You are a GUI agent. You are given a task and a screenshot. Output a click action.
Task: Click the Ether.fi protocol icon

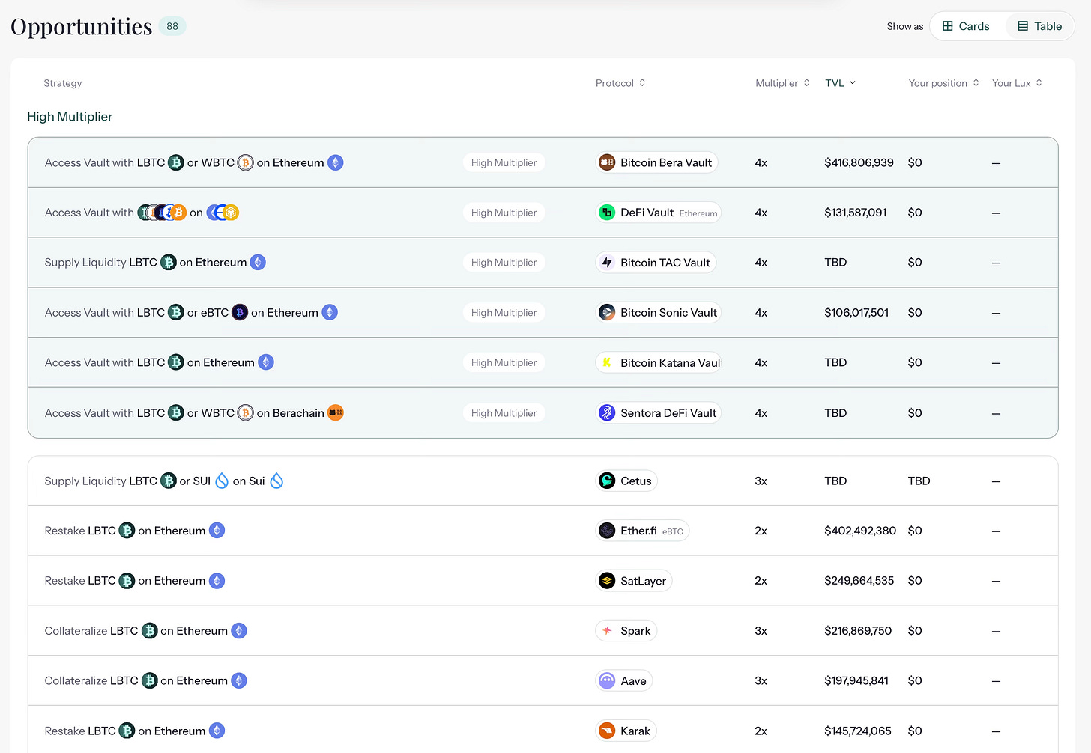coord(607,531)
